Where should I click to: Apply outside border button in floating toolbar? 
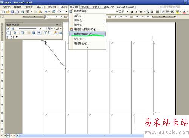(x=8, y=33)
